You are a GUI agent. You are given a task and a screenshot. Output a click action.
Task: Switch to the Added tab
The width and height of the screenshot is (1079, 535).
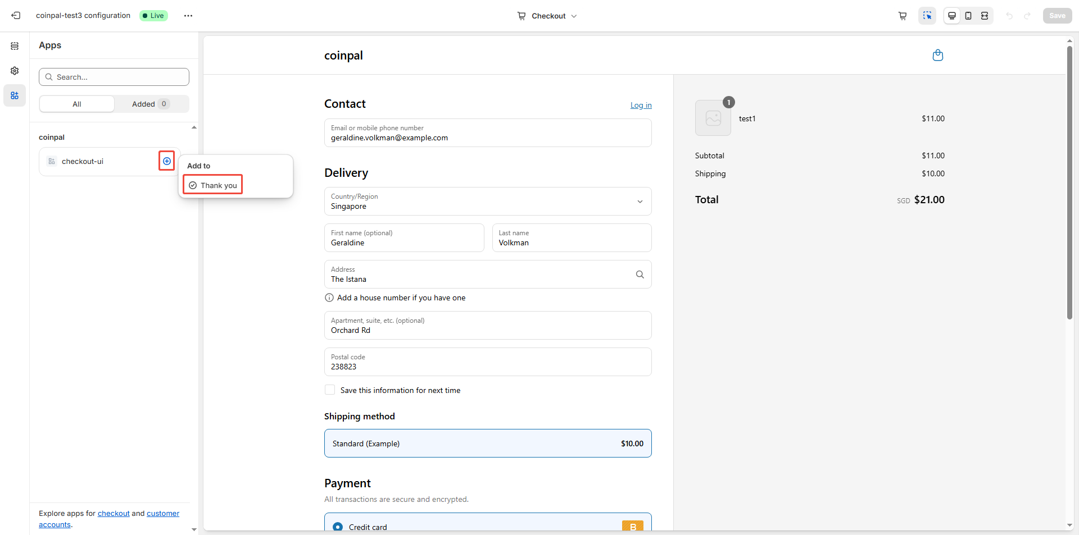150,104
